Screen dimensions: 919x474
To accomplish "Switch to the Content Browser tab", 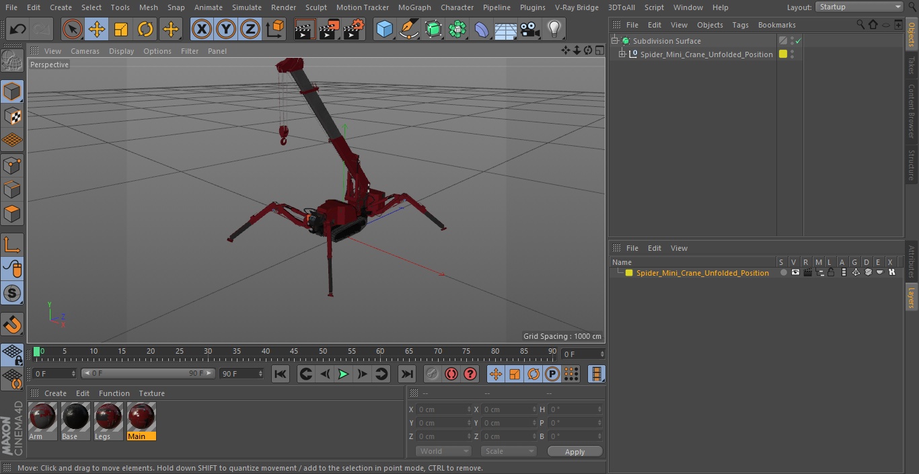I will tap(912, 111).
